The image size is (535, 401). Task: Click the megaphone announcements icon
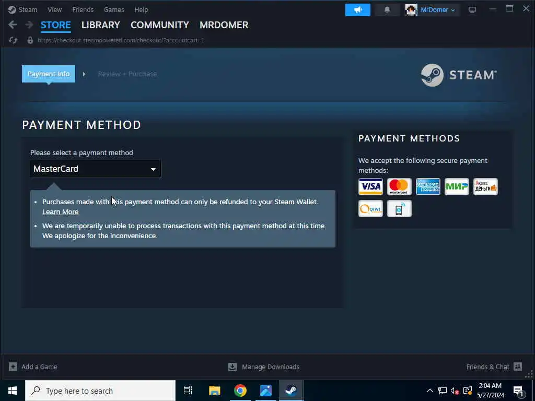[x=357, y=10]
